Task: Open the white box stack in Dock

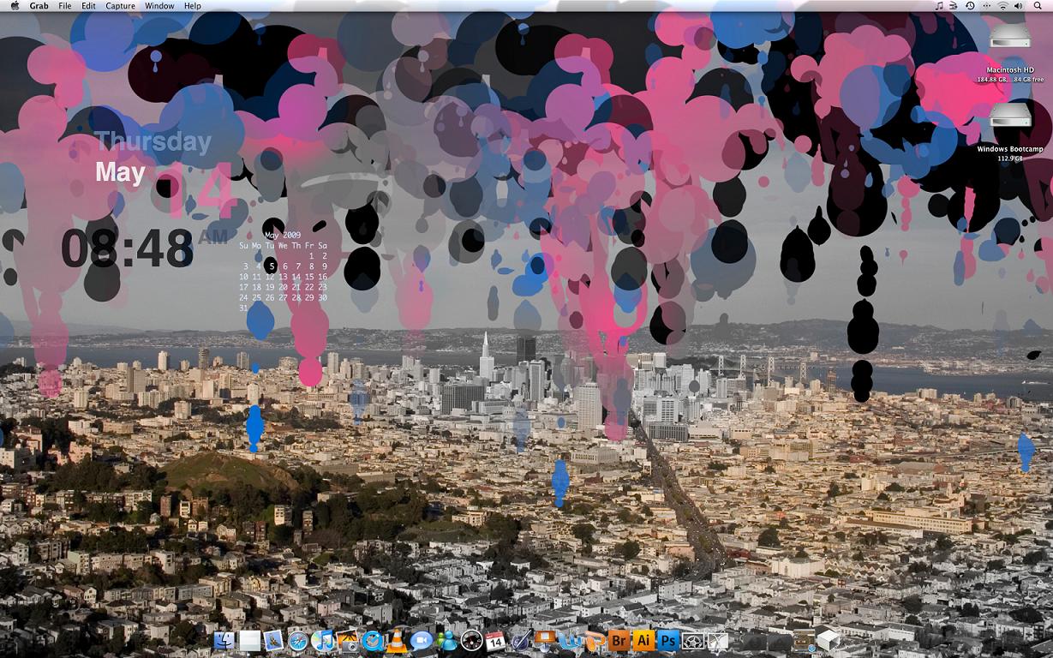Action: (828, 640)
